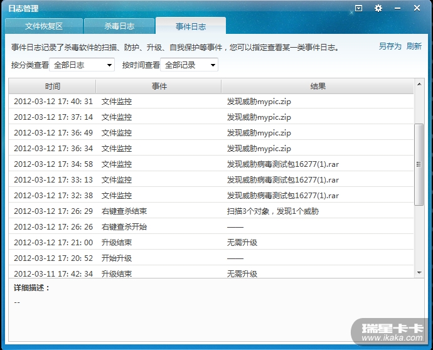Click 文件监控 event in 17: 37: 14 row
The width and height of the screenshot is (433, 350).
tap(117, 117)
